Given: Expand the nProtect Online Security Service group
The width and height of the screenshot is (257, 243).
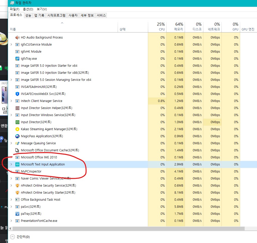Looking at the screenshot, I should tap(11, 185).
